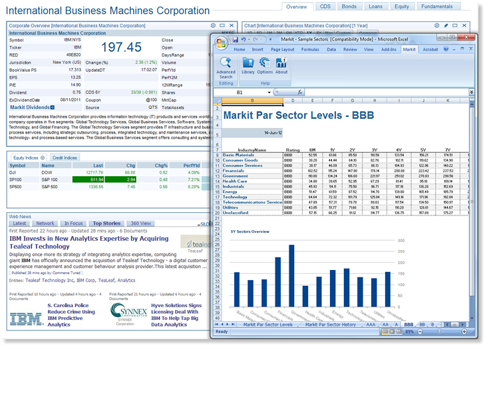Click the Office button in Excel
The height and width of the screenshot is (399, 489).
tap(222, 42)
